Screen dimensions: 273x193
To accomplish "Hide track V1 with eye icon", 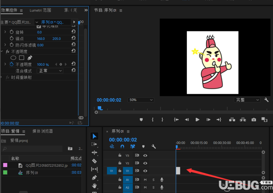I will tap(145, 171).
